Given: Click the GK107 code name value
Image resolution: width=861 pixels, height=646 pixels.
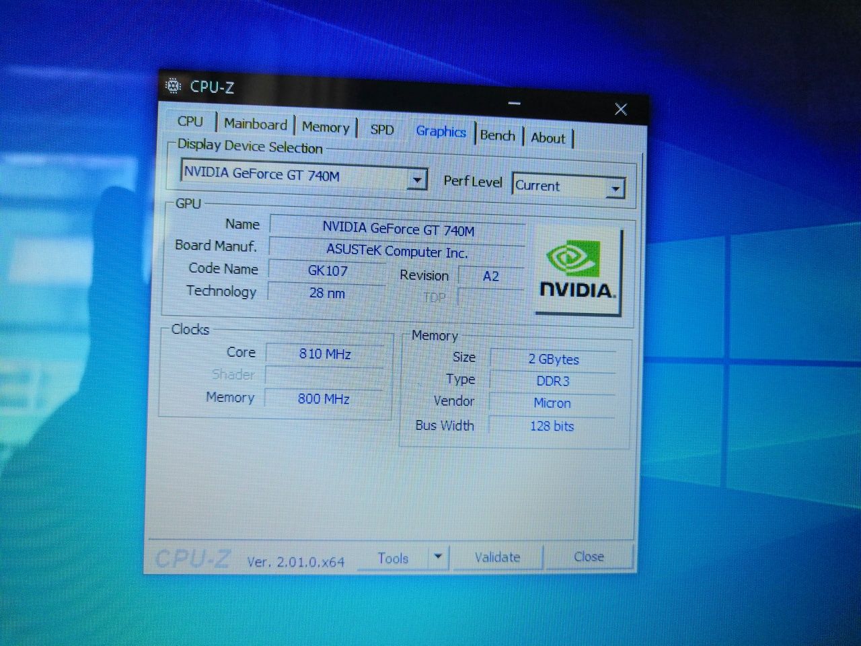Looking at the screenshot, I should [327, 271].
